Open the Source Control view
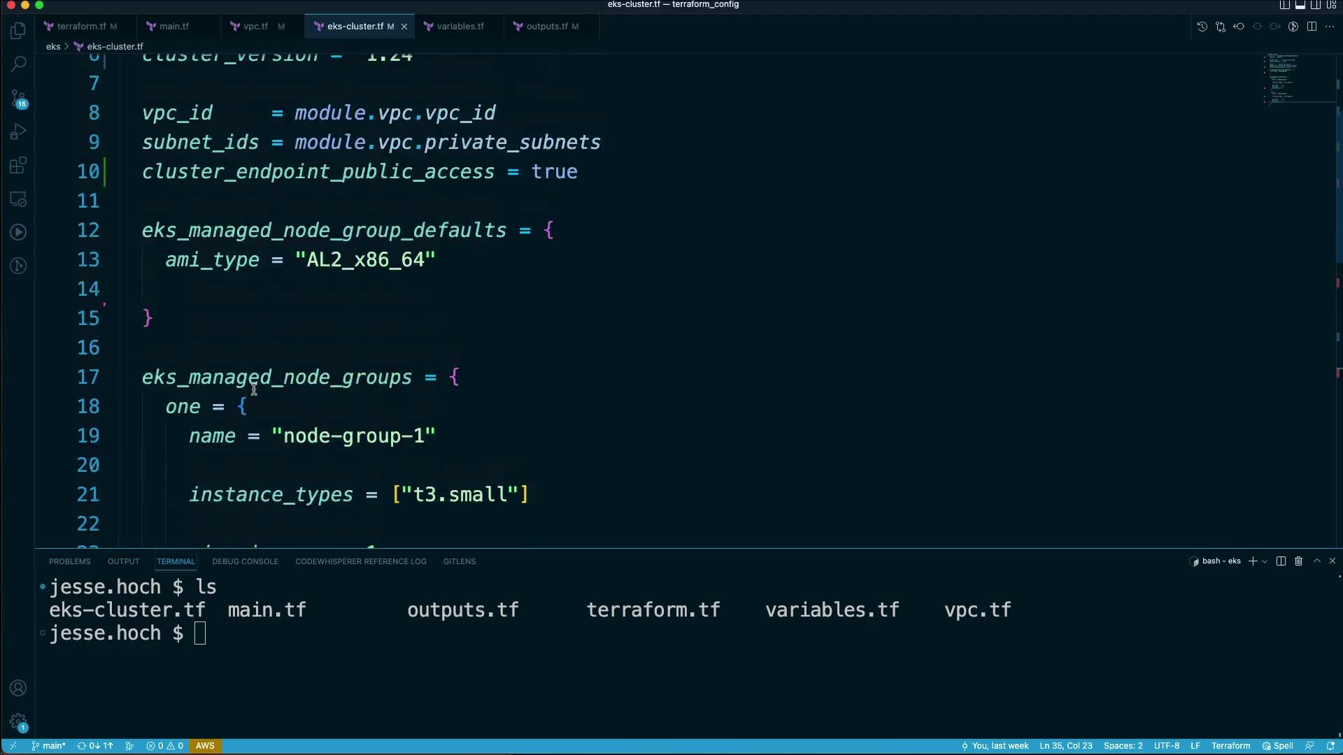Viewport: 1343px width, 755px height. [19, 98]
